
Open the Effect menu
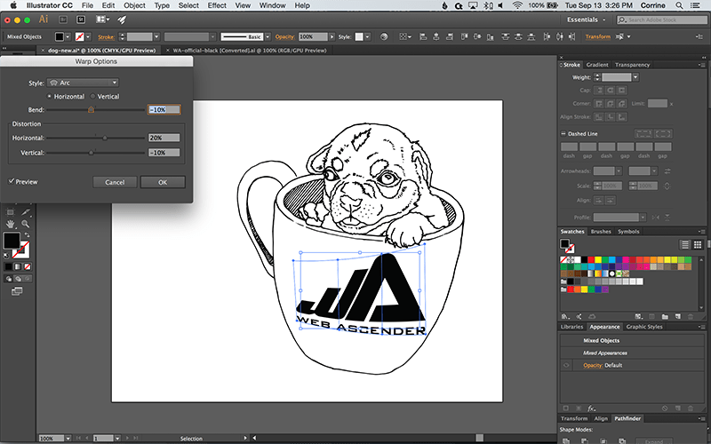click(217, 5)
